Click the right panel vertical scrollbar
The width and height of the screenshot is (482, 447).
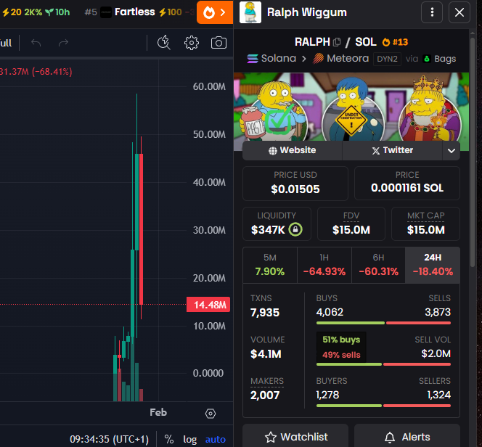click(x=473, y=152)
